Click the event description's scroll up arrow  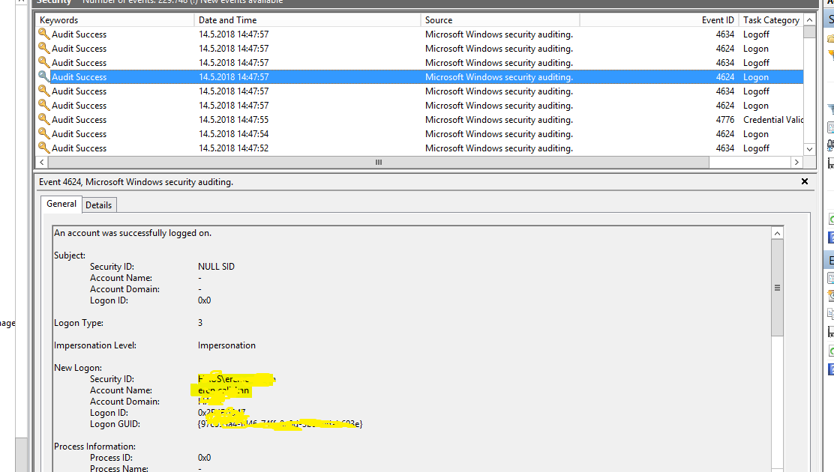pyautogui.click(x=777, y=234)
